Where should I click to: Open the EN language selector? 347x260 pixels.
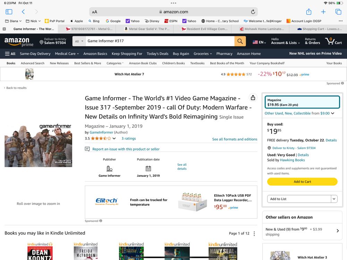pyautogui.click(x=259, y=42)
